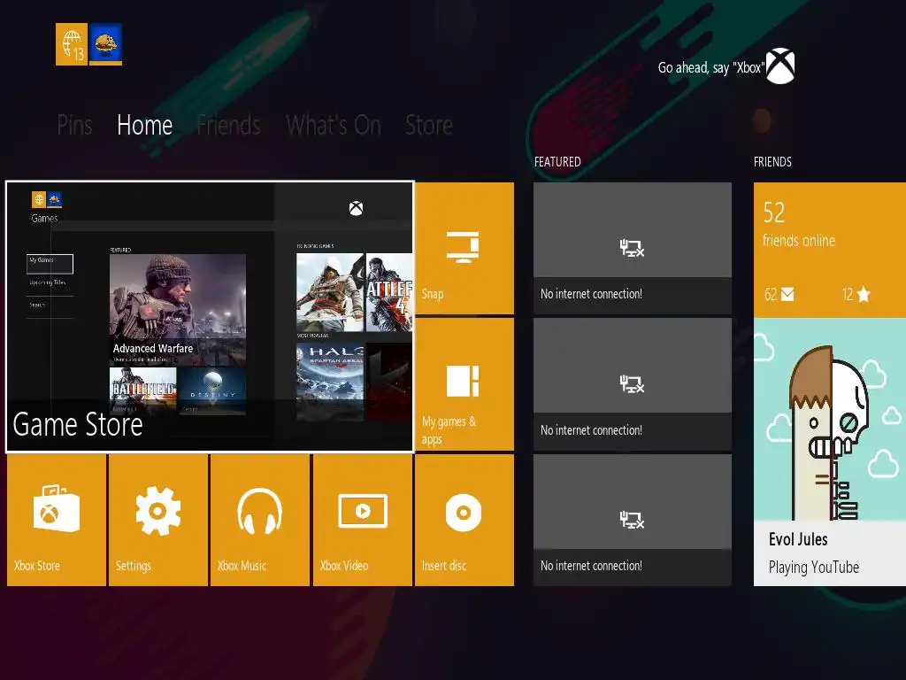The image size is (906, 680).
Task: Select the middle No internet connection featured tile
Action: (x=633, y=384)
